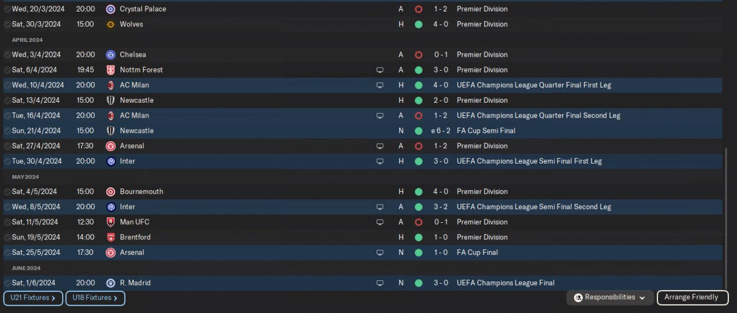Click green win indicator for Wolves match
737x313 pixels.
point(419,25)
